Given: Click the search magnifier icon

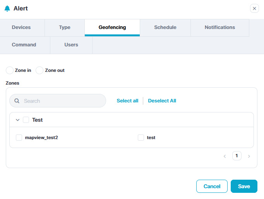Looking at the screenshot, I should tap(17, 101).
